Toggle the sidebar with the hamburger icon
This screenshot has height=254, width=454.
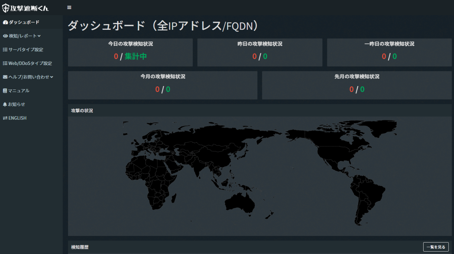(69, 8)
